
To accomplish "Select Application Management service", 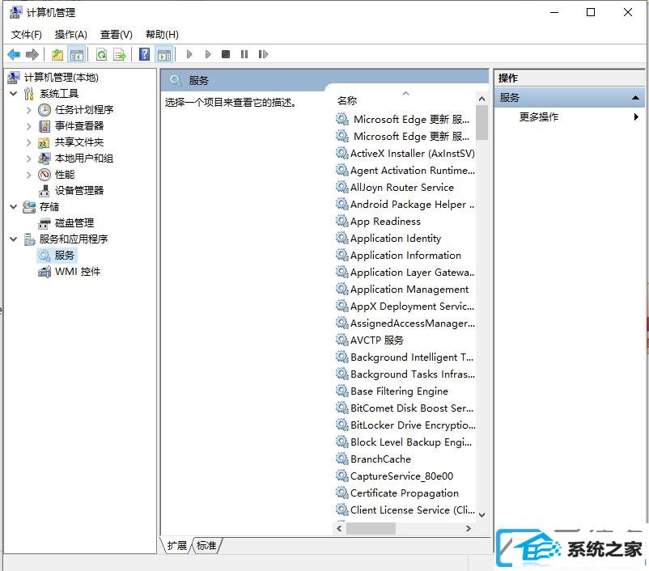I will click(409, 290).
